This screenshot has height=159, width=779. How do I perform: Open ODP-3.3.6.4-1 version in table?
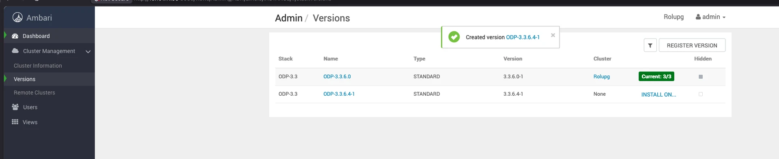[339, 94]
